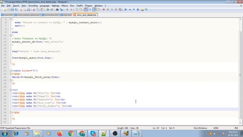Open OBS Studio from the taskbar
This screenshot has width=243, height=137.
coord(115,134)
